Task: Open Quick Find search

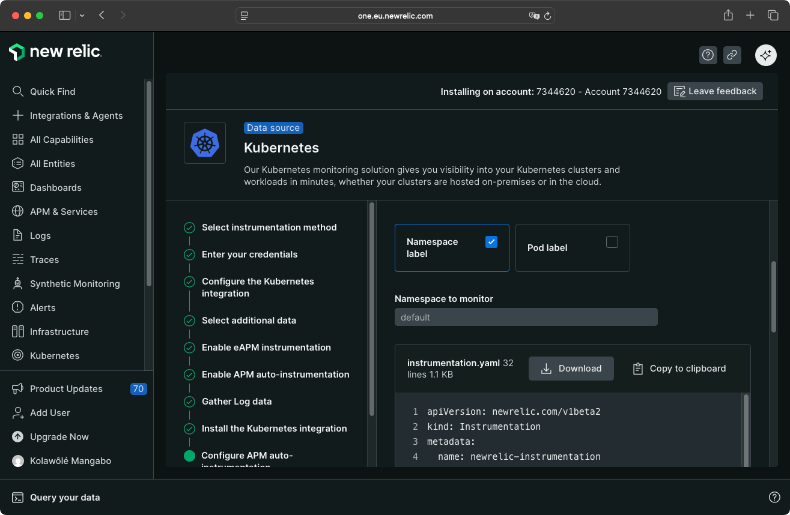Action: point(53,91)
